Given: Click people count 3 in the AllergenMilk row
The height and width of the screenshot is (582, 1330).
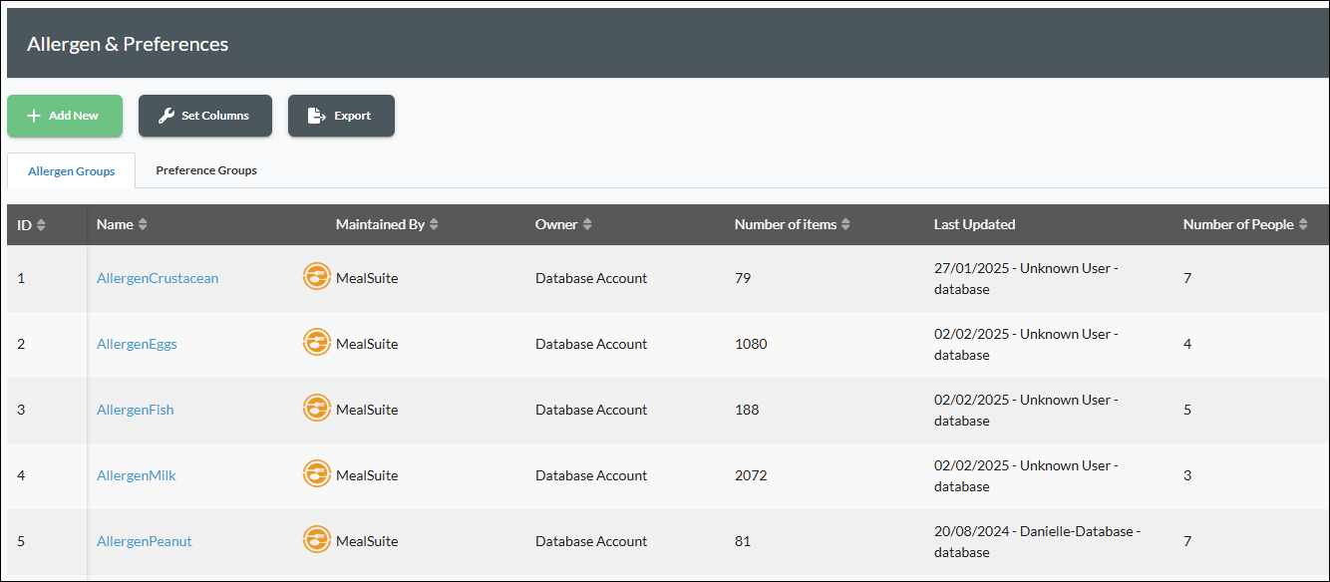Looking at the screenshot, I should [x=1187, y=475].
